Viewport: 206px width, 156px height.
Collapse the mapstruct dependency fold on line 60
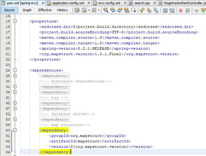click(x=15, y=130)
